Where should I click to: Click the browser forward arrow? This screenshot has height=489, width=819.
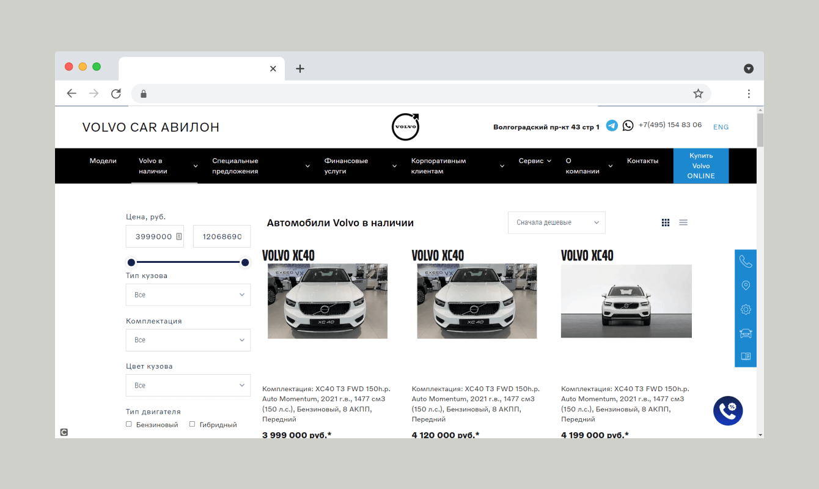(x=94, y=94)
